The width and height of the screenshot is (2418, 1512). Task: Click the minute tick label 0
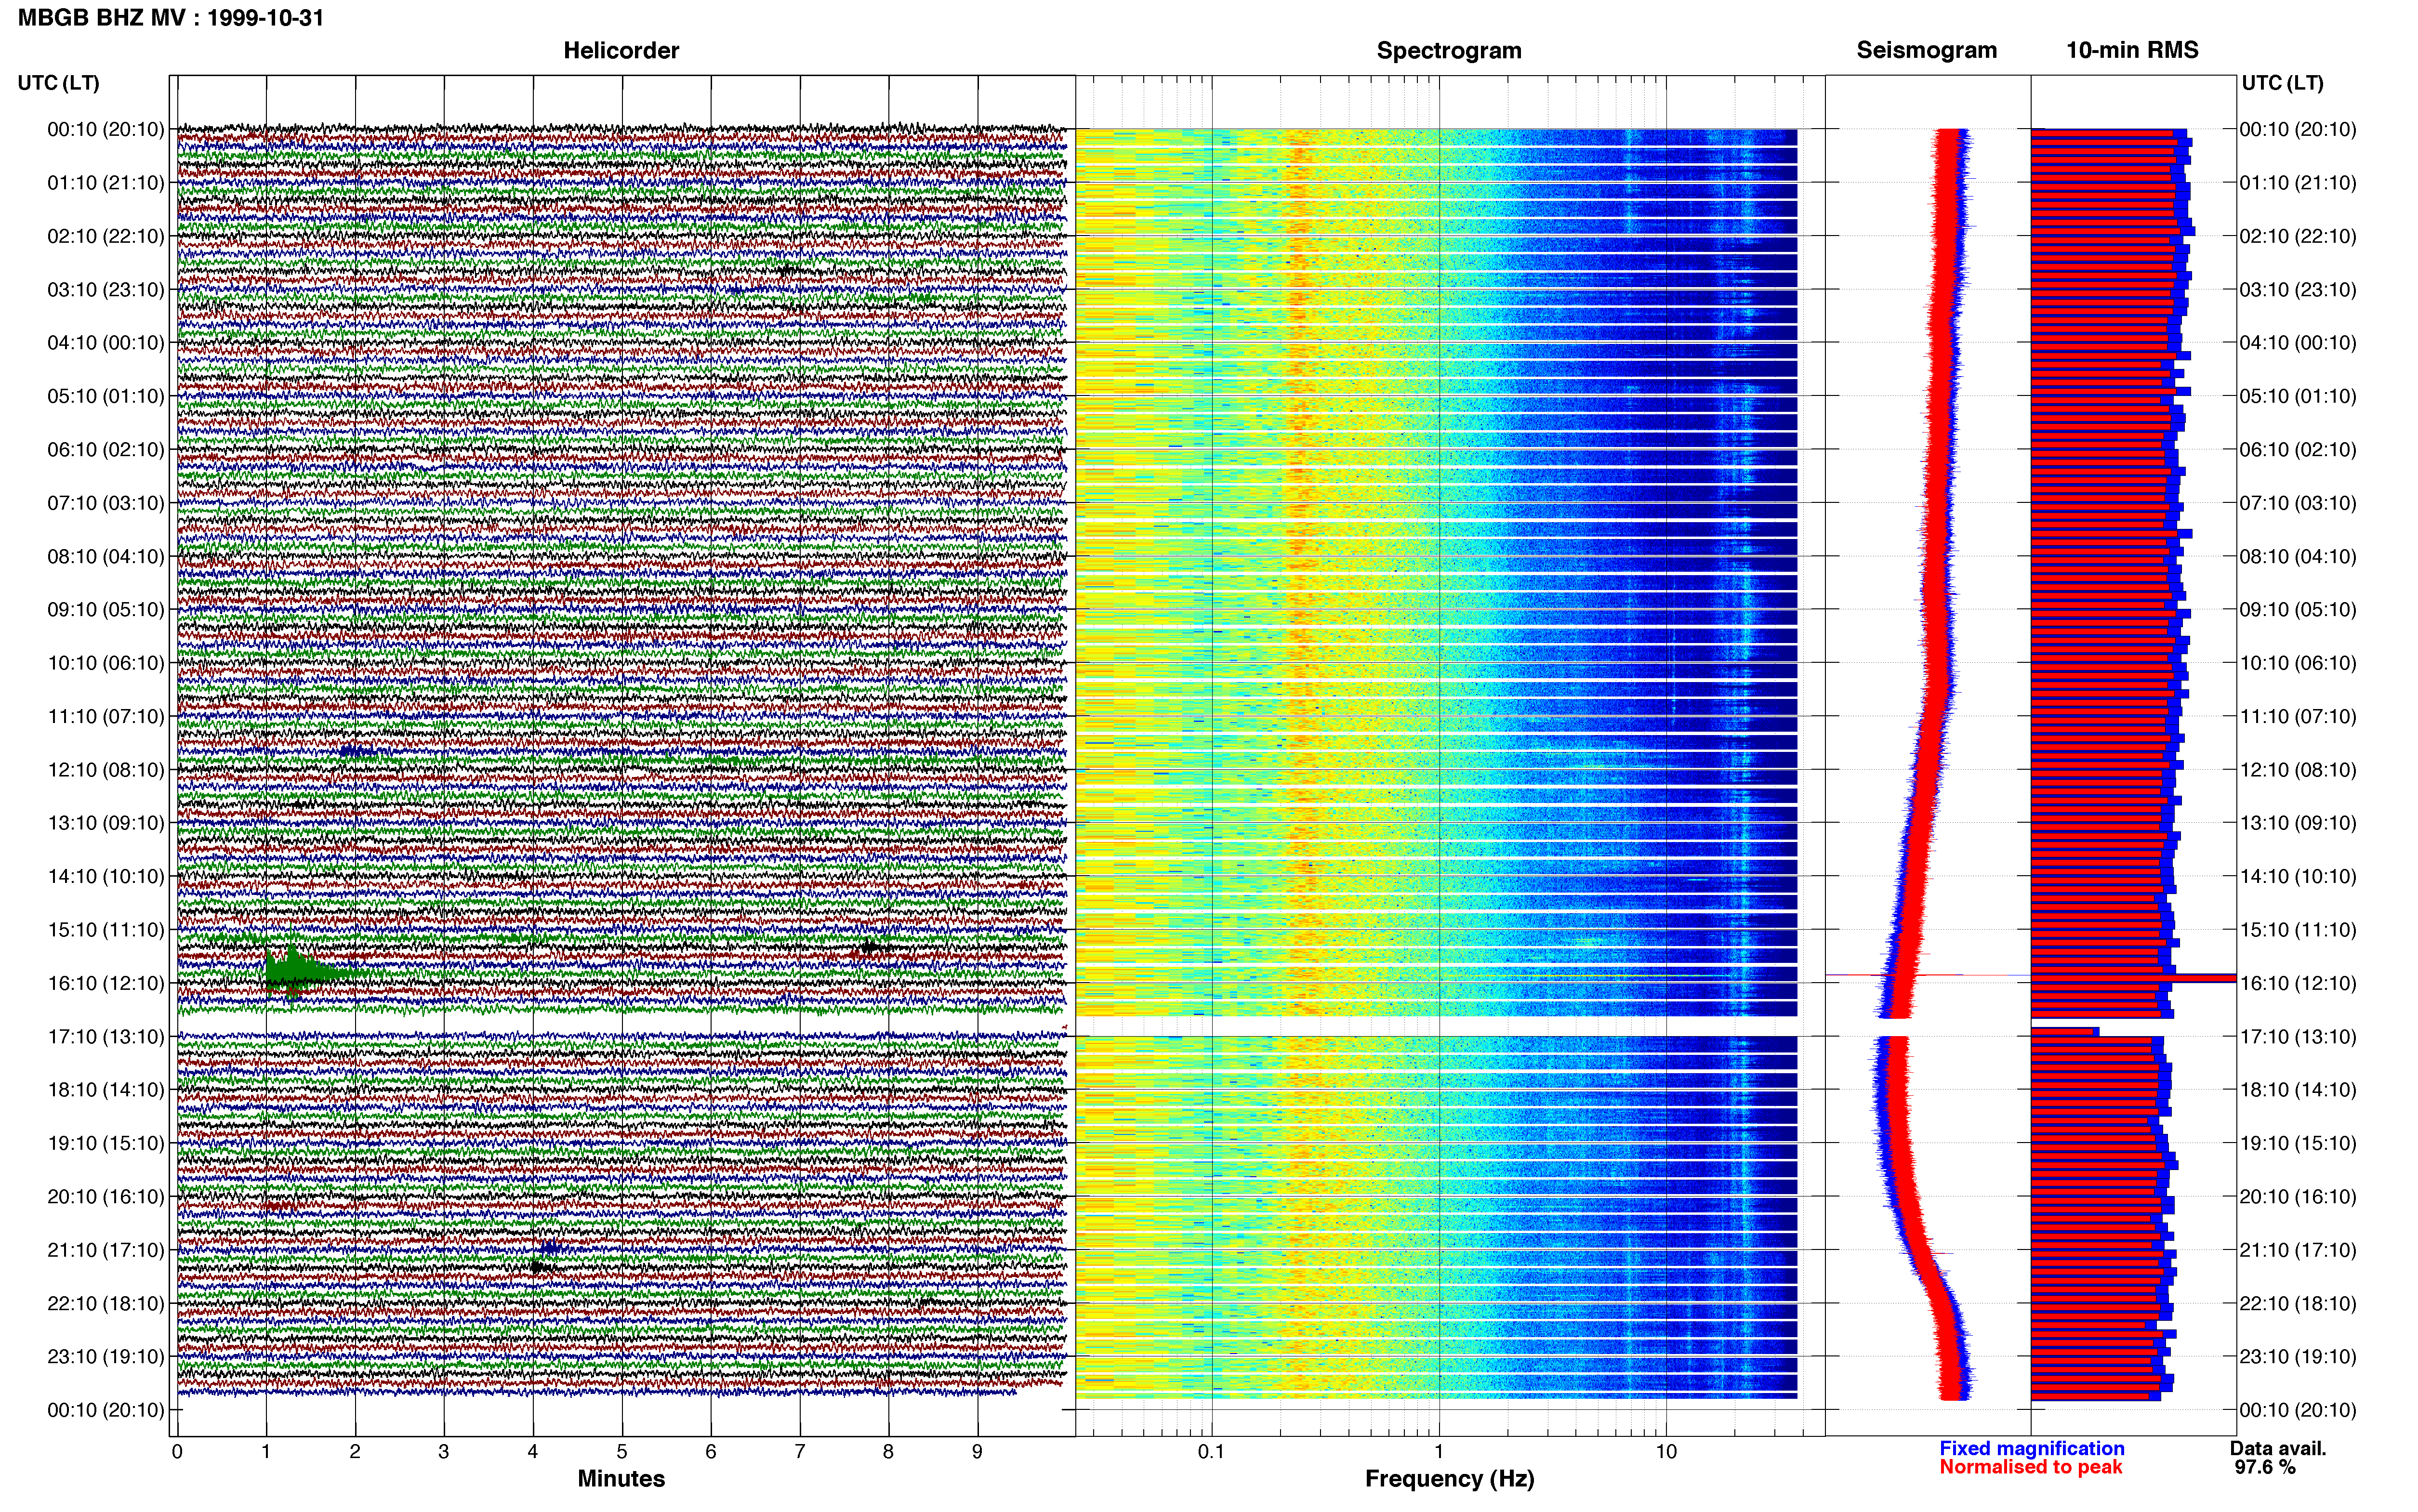(x=177, y=1452)
